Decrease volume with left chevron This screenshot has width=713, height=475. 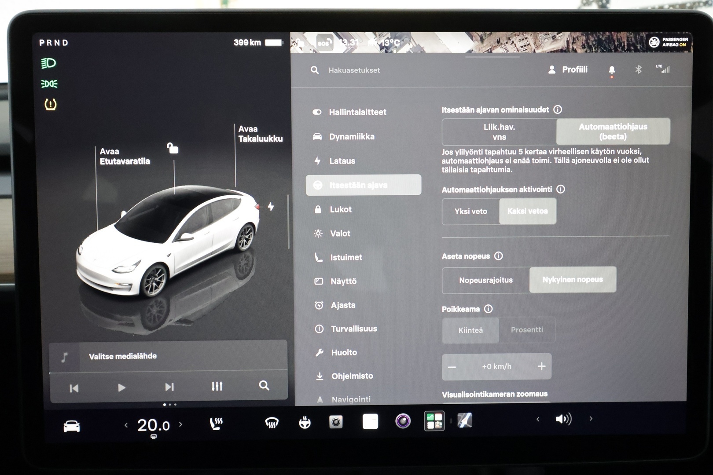[x=538, y=419]
